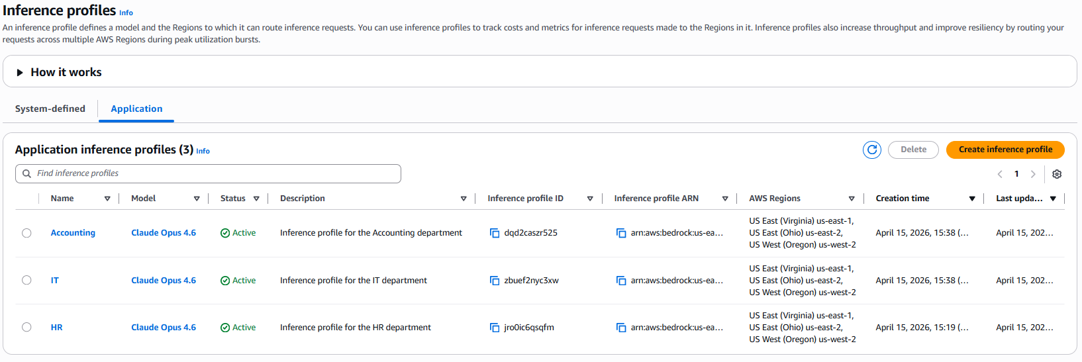The width and height of the screenshot is (1082, 362).
Task: Click search magnifier icon in filter box
Action: pos(27,173)
